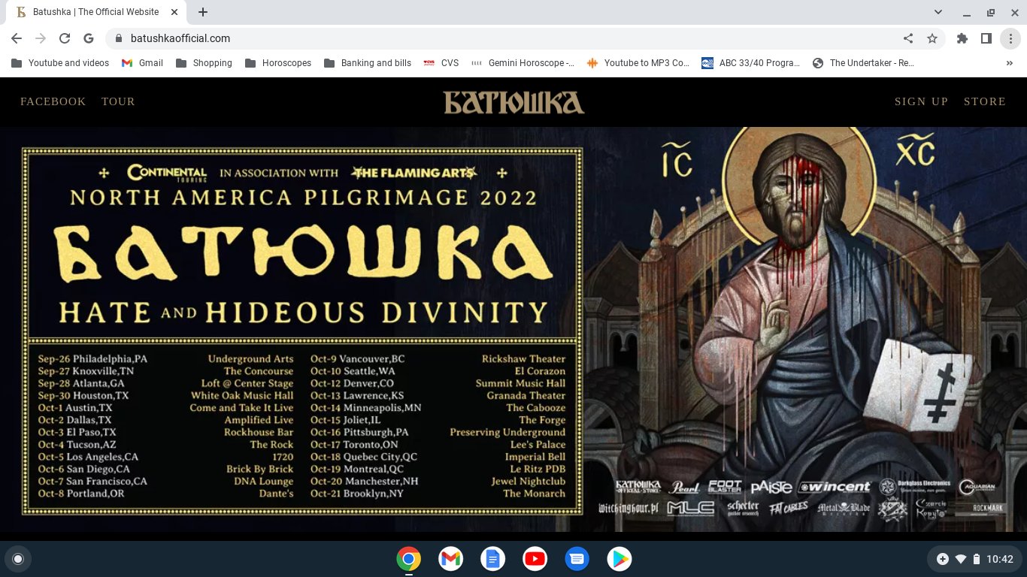Launch Gmail from the shelf
Screen dimensions: 1027x577
click(x=451, y=559)
